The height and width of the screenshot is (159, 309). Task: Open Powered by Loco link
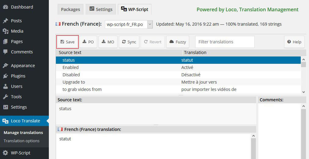pyautogui.click(x=248, y=9)
